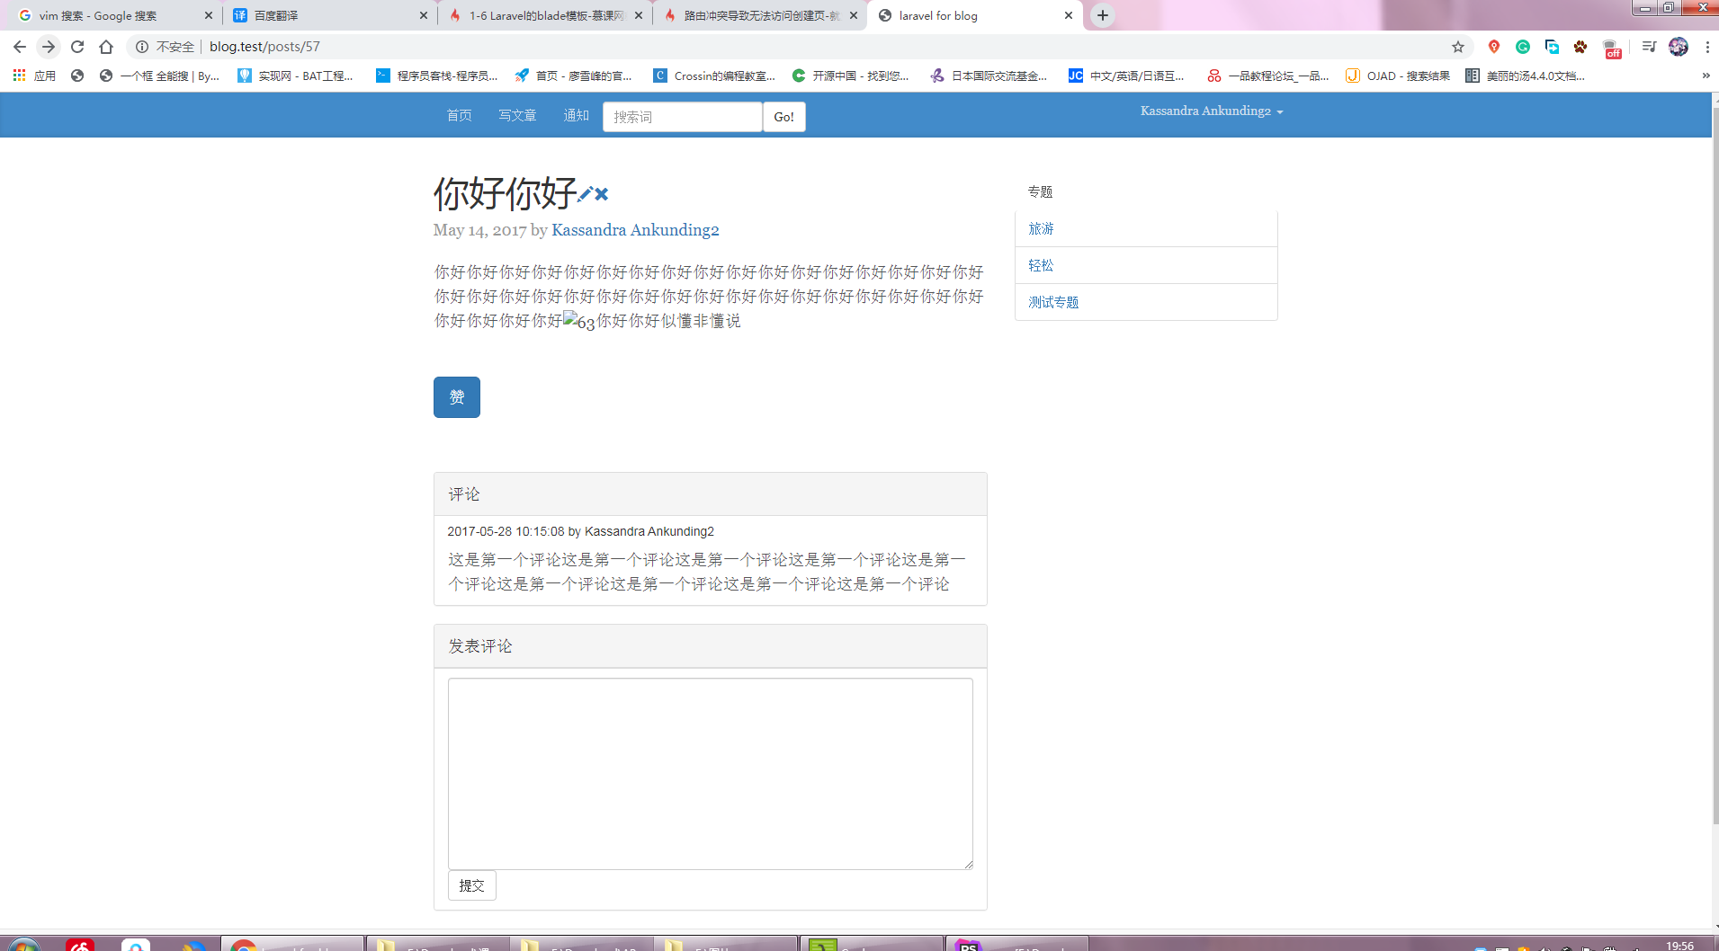Image resolution: width=1719 pixels, height=951 pixels.
Task: Click the 搜索词 search input
Action: [683, 117]
